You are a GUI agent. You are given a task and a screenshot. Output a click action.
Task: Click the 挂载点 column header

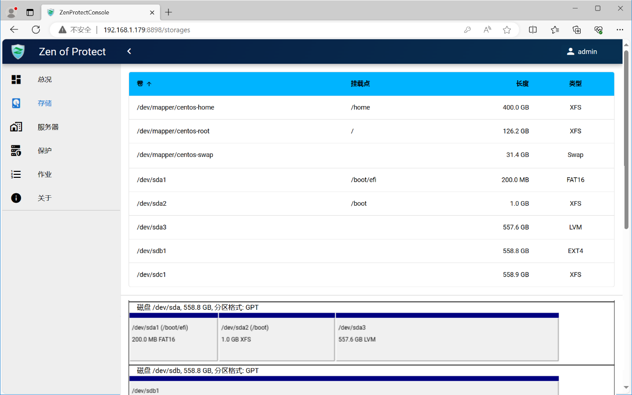tap(360, 84)
